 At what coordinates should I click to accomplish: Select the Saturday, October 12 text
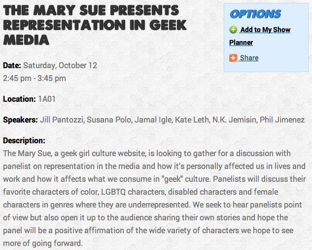60,65
